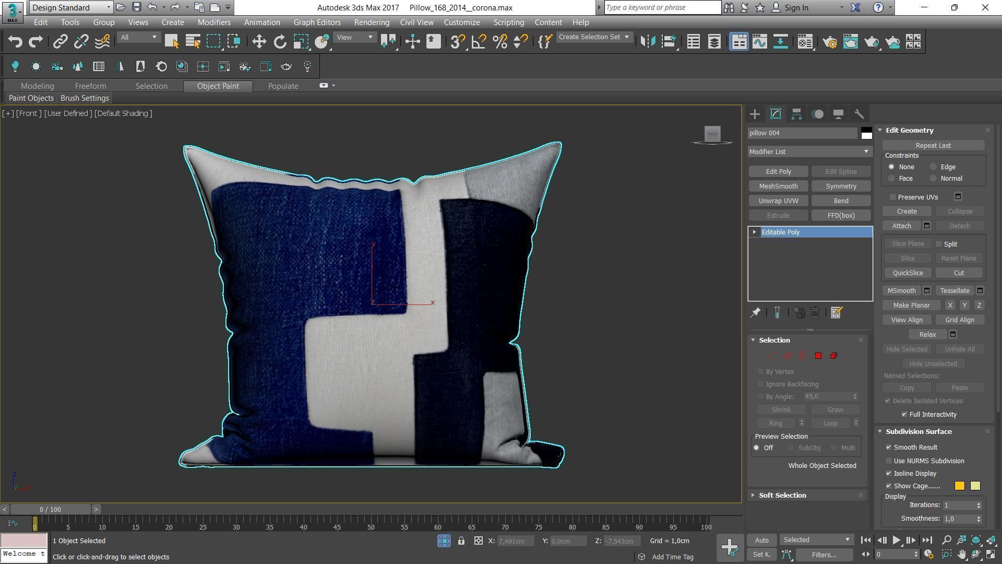The image size is (1002, 564).
Task: Open Select by Name dialog icon
Action: 193,42
